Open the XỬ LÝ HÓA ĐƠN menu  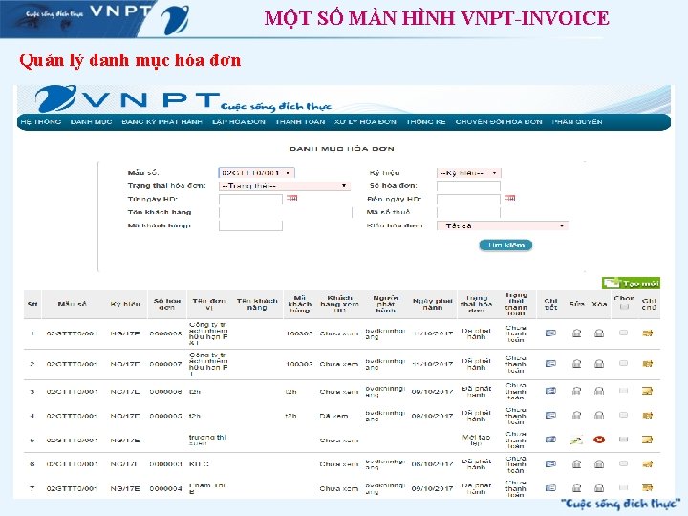click(365, 122)
